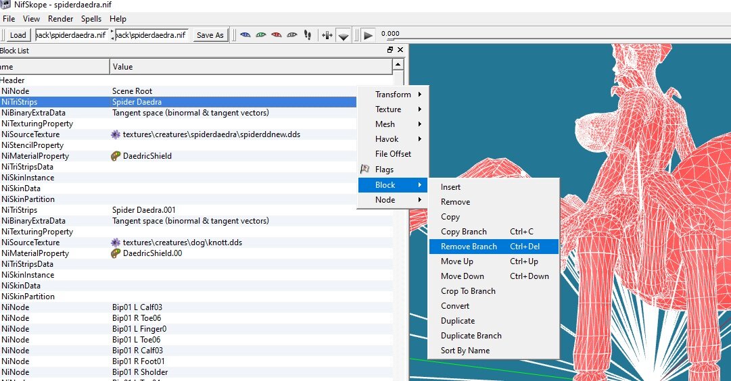Choose Convert from Block submenu
The width and height of the screenshot is (731, 381).
point(494,307)
